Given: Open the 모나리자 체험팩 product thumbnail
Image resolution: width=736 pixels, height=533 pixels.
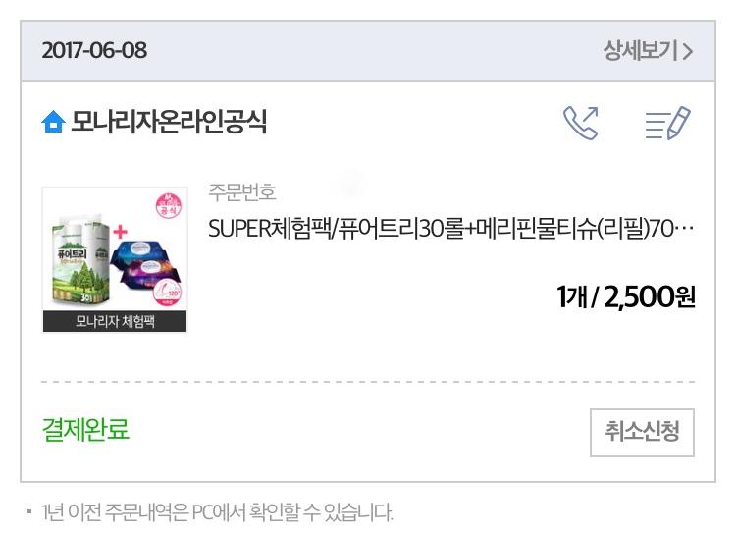Looking at the screenshot, I should [115, 260].
